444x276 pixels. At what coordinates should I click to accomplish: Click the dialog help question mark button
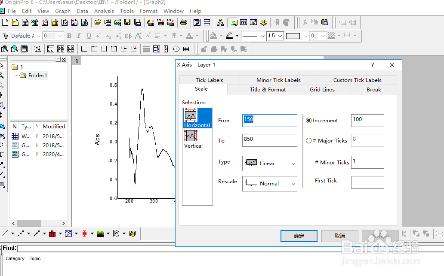point(372,65)
